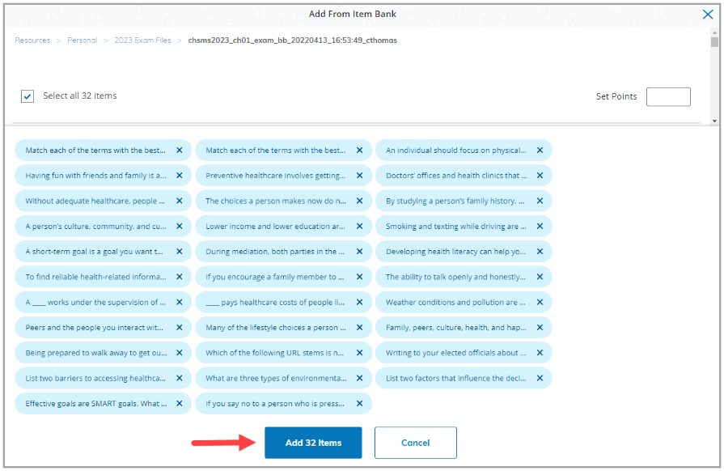Remove 'Developing health literacy can help' item

click(x=540, y=252)
